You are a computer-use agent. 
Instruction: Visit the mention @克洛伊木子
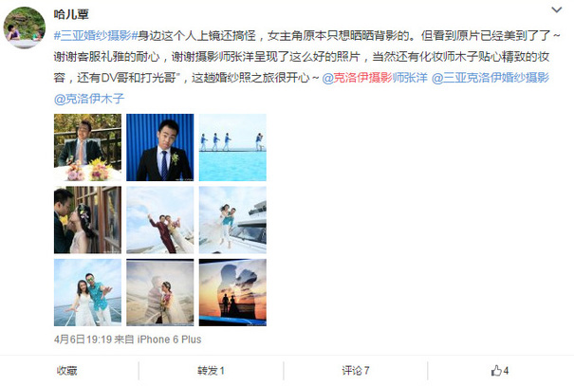click(x=89, y=99)
